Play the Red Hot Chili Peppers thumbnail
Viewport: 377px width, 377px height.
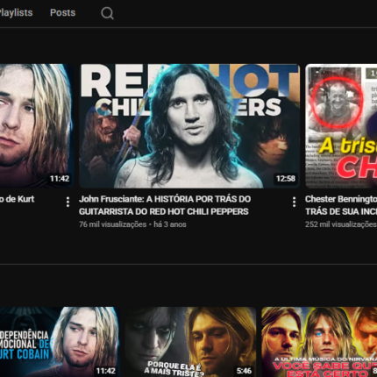[189, 126]
